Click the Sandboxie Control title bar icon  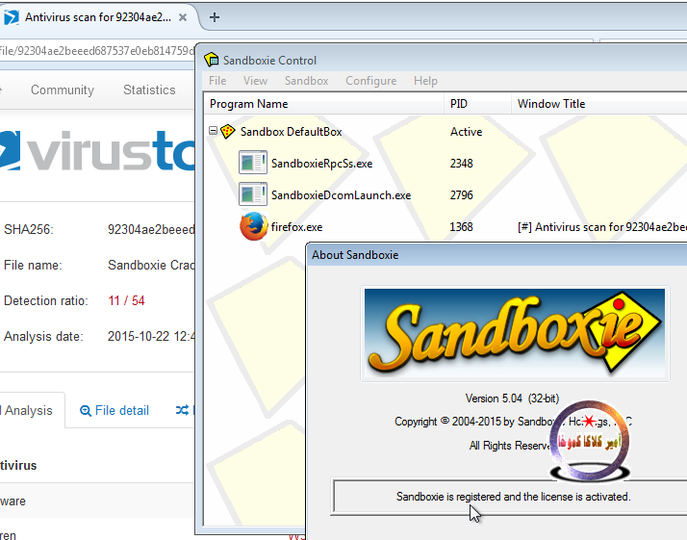click(x=211, y=60)
